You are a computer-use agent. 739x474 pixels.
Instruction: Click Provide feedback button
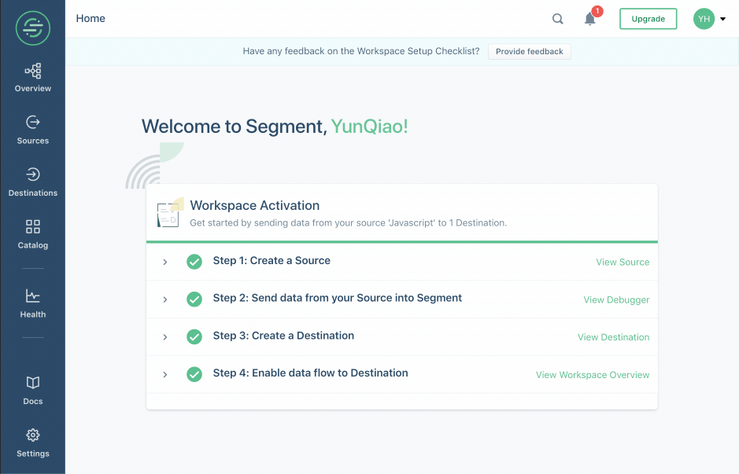(530, 51)
